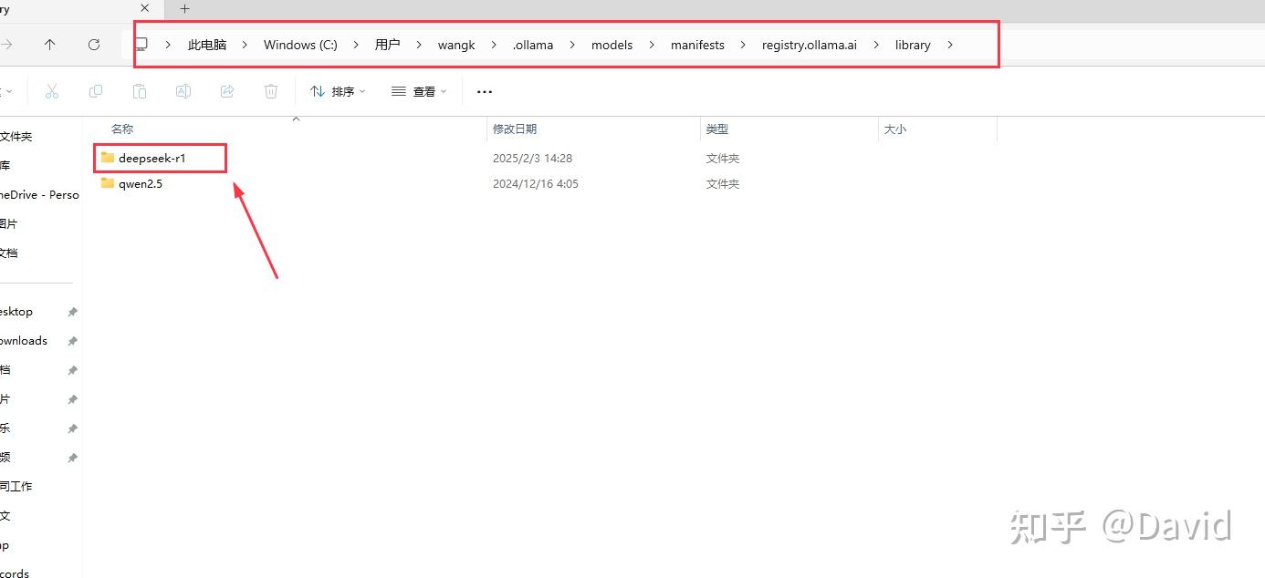This screenshot has width=1265, height=578.
Task: Refresh the current folder view
Action: pos(94,45)
